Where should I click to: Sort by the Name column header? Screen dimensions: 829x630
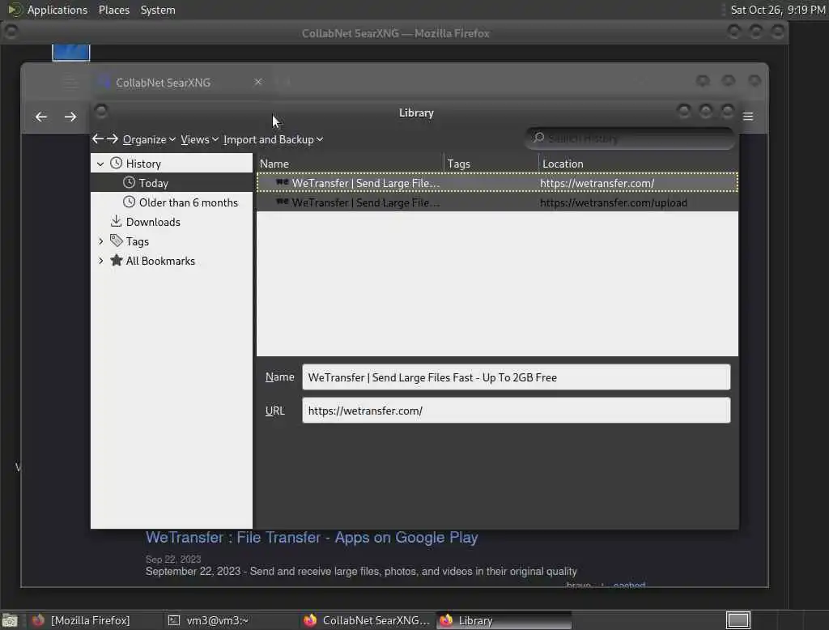tap(350, 164)
